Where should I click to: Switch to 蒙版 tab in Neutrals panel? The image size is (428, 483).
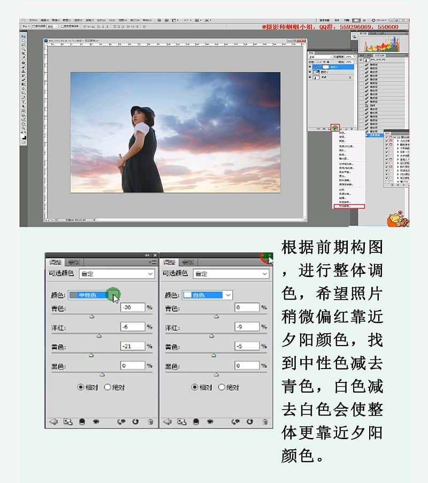(74, 263)
